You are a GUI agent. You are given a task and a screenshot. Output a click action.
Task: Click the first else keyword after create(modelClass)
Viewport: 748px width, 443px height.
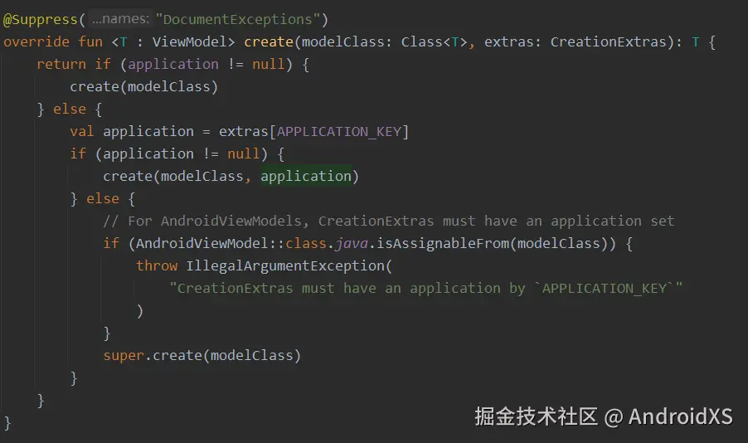click(70, 110)
